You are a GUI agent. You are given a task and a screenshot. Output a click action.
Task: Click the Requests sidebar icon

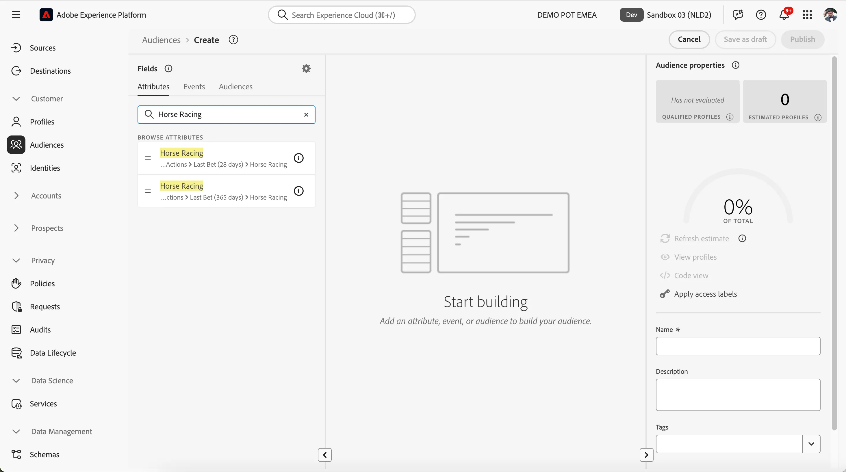coord(16,306)
